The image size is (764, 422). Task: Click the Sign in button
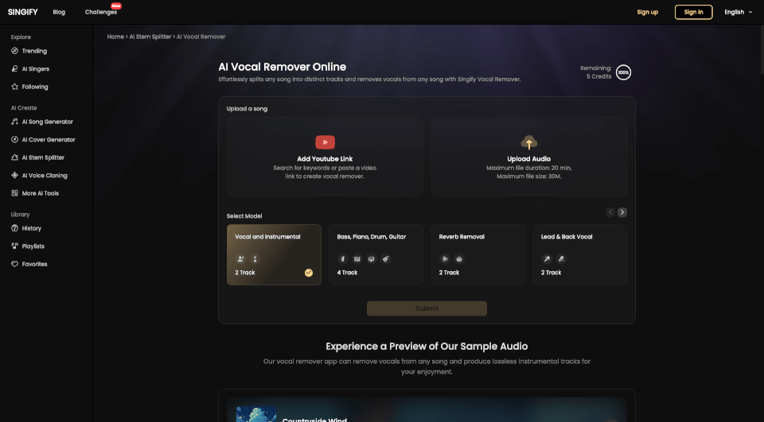693,12
